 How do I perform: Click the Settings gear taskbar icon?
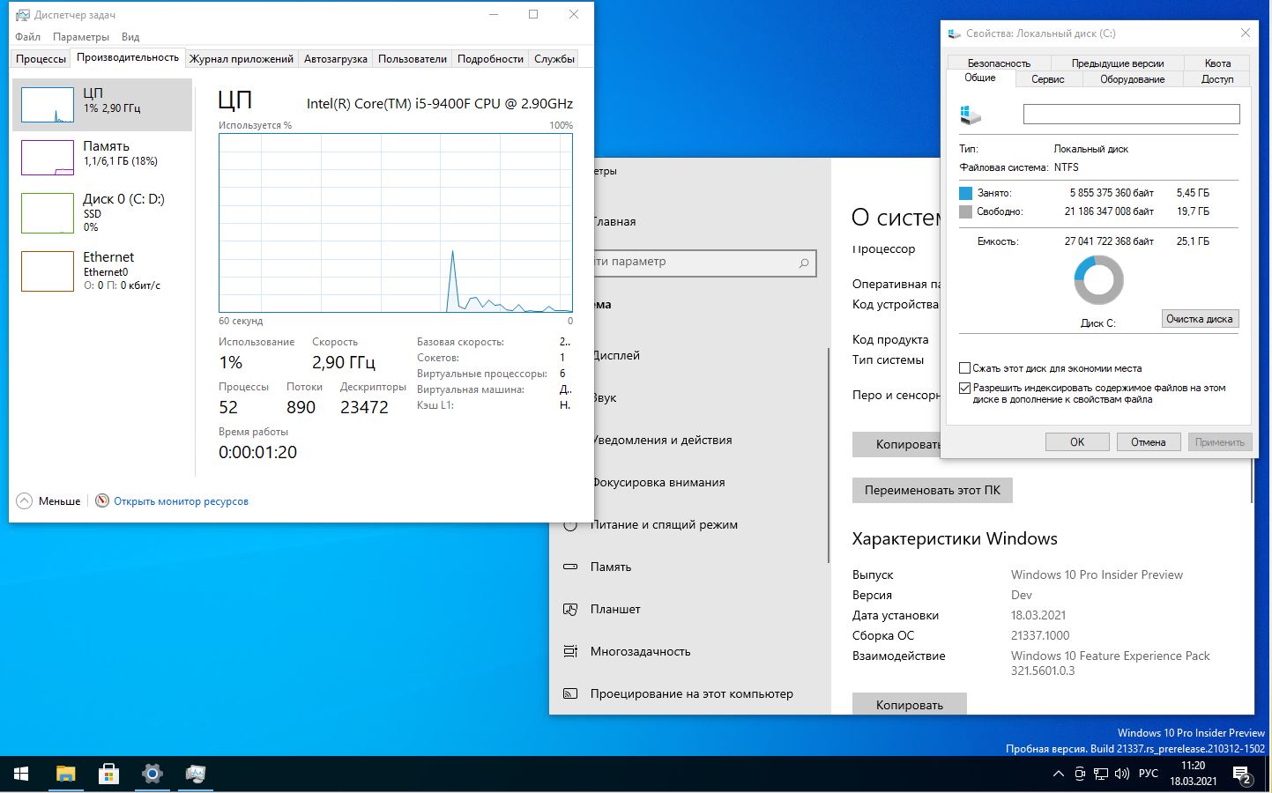click(152, 774)
